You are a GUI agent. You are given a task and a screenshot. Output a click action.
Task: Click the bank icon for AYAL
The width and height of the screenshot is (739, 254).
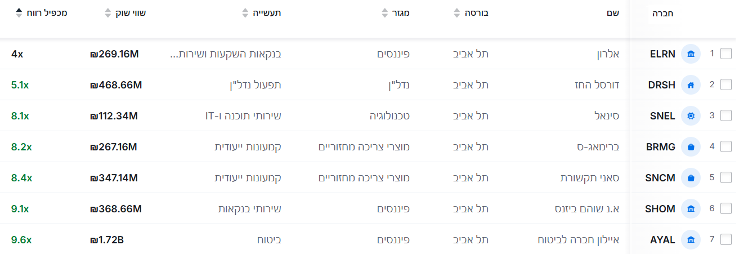(x=691, y=240)
